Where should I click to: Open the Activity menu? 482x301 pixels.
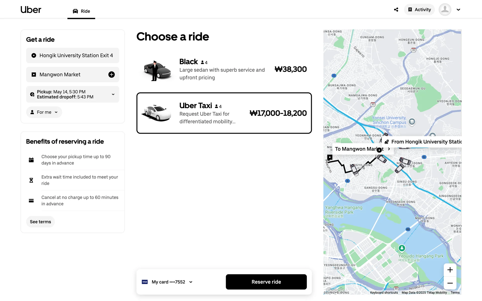pos(419,10)
